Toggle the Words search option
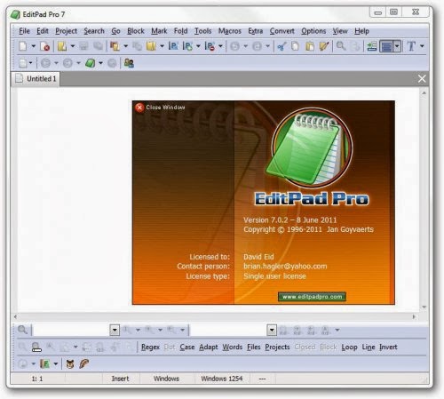This screenshot has width=444, height=399. (x=233, y=347)
